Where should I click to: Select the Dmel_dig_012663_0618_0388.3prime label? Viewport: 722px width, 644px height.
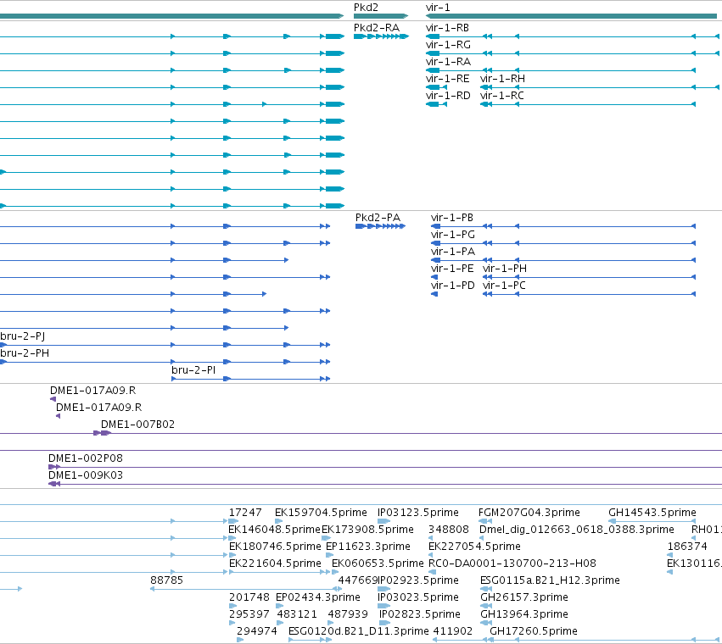pos(576,530)
